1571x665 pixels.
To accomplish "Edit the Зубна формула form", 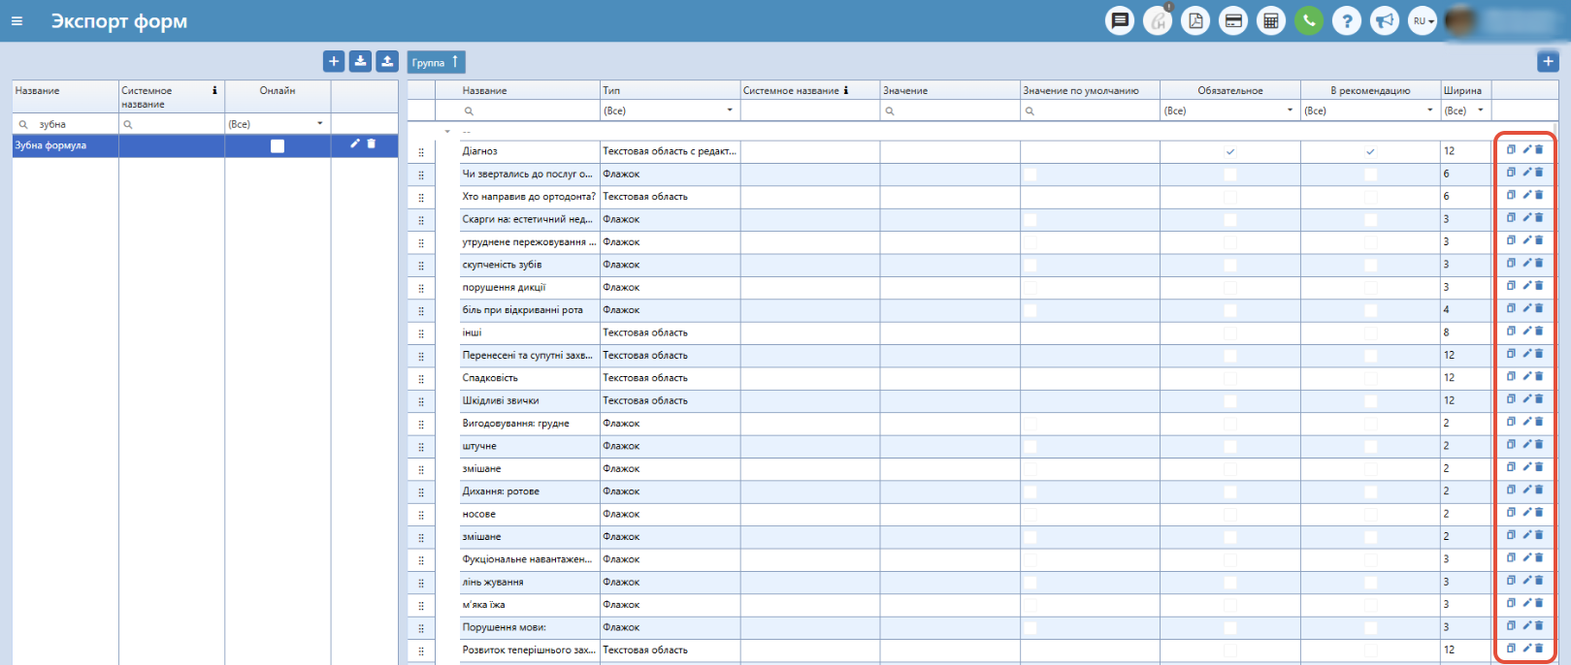I will 355,143.
